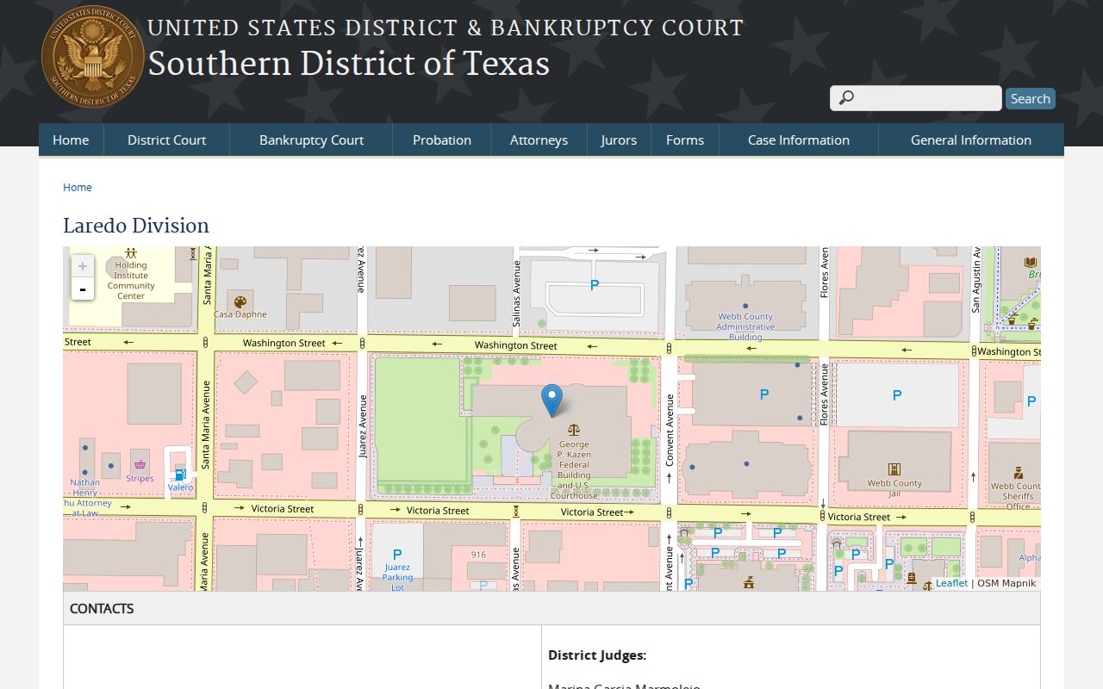Viewport: 1103px width, 689px height.
Task: Focus the site search text field
Action: [916, 98]
